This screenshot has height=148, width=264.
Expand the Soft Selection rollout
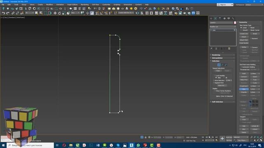(x=223, y=102)
